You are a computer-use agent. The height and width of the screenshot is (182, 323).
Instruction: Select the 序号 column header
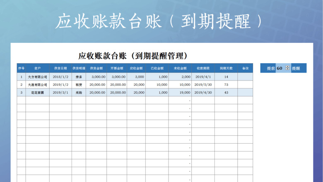click(x=21, y=68)
